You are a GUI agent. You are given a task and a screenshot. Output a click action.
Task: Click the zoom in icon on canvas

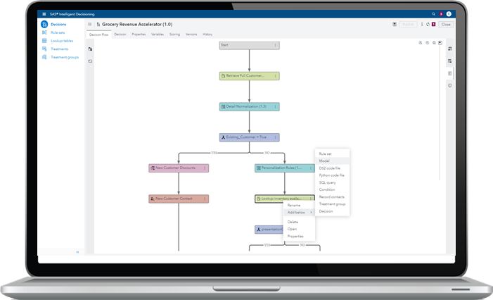420,43
